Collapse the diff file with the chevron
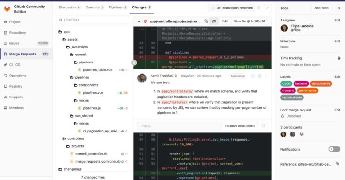Screen dimensions: 345x180 pos(139,21)
